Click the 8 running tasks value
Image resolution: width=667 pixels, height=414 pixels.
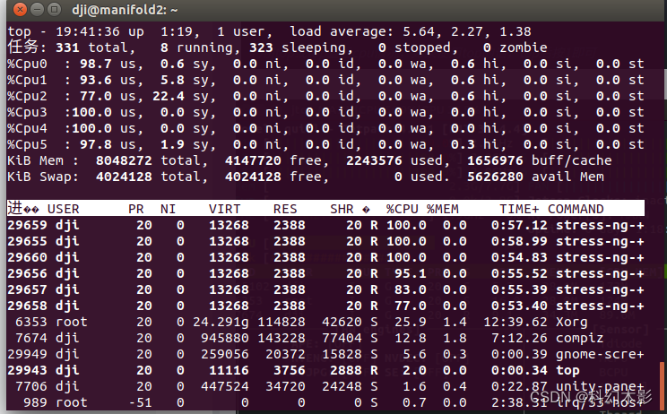pyautogui.click(x=164, y=47)
